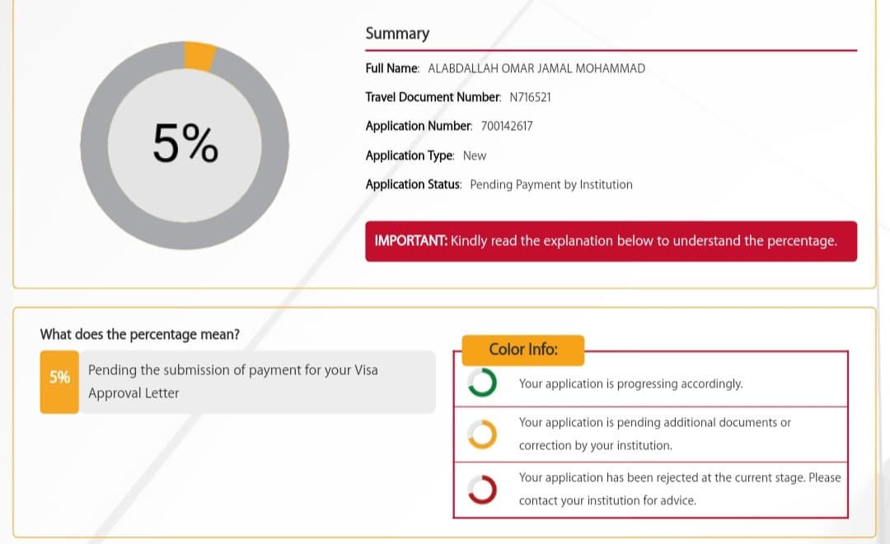Screen dimensions: 890x544
Task: Click the red rejected ring icon
Action: 482,489
